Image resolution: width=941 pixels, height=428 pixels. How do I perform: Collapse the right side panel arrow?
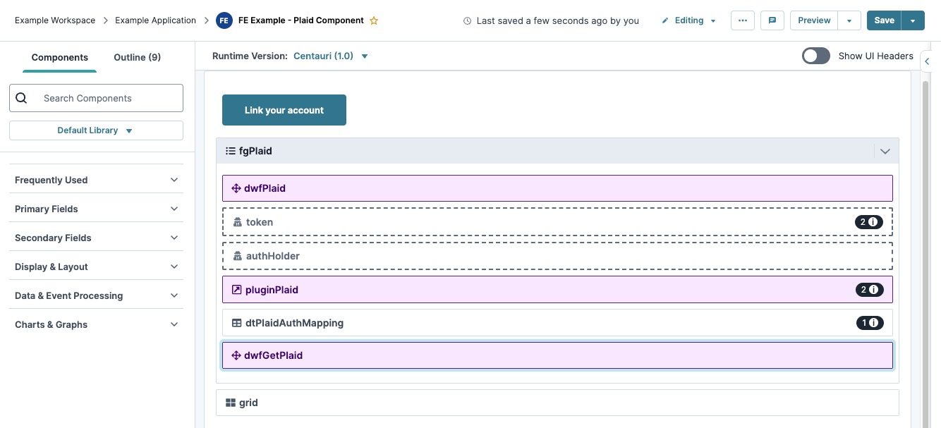coord(928,62)
